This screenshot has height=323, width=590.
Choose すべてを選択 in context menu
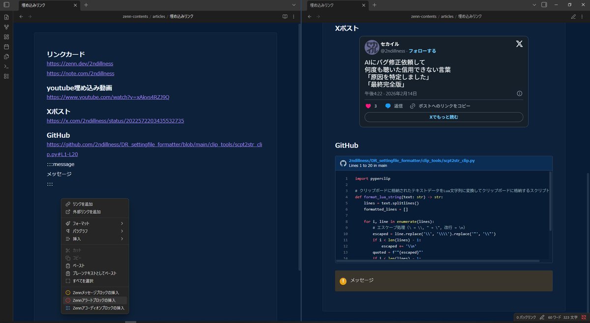pyautogui.click(x=95, y=281)
